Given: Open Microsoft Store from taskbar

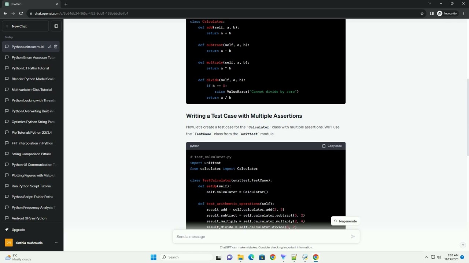Looking at the screenshot, I should pyautogui.click(x=262, y=257).
